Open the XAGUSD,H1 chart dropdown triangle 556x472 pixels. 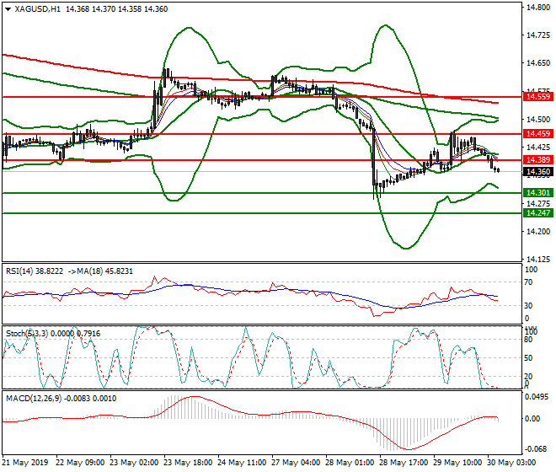pyautogui.click(x=8, y=9)
